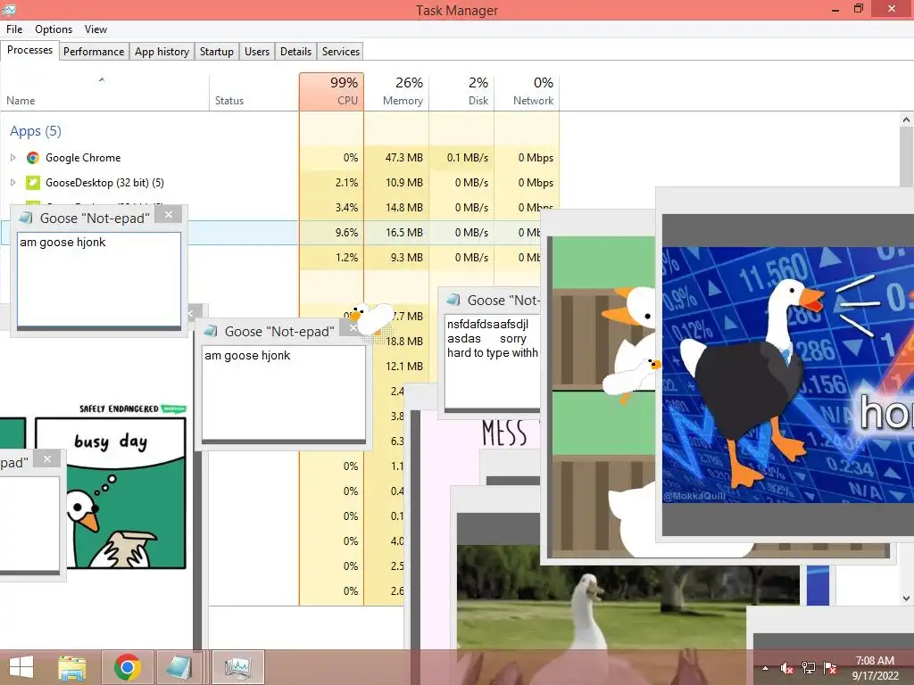
Task: Select the Processes tab
Action: [x=29, y=50]
